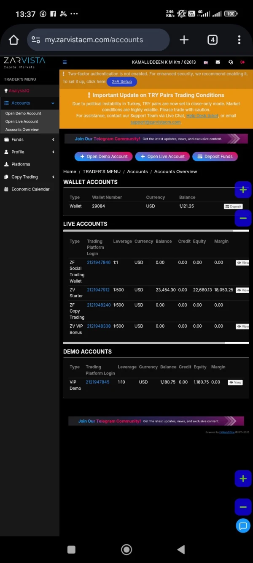253x563 pixels.
Task: Expand the Funds submenu arrow
Action: 53,139
